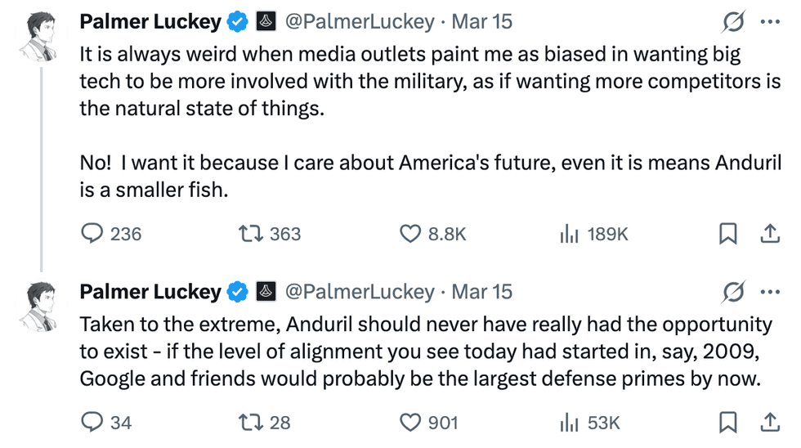Click @PalmerLuckey handle on second tweet
Viewport: 801px width, 448px height.
click(359, 292)
